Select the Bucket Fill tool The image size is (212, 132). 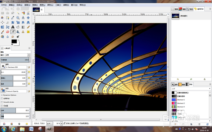18,27
